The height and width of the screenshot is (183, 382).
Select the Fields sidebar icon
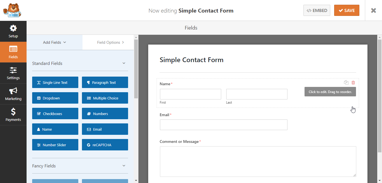click(x=13, y=52)
